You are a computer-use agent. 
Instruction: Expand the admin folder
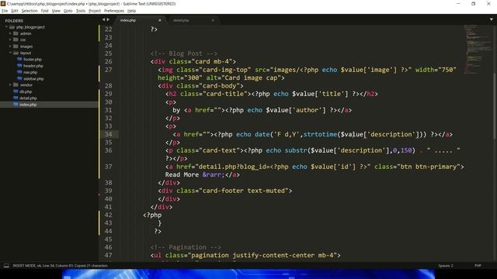click(x=10, y=33)
